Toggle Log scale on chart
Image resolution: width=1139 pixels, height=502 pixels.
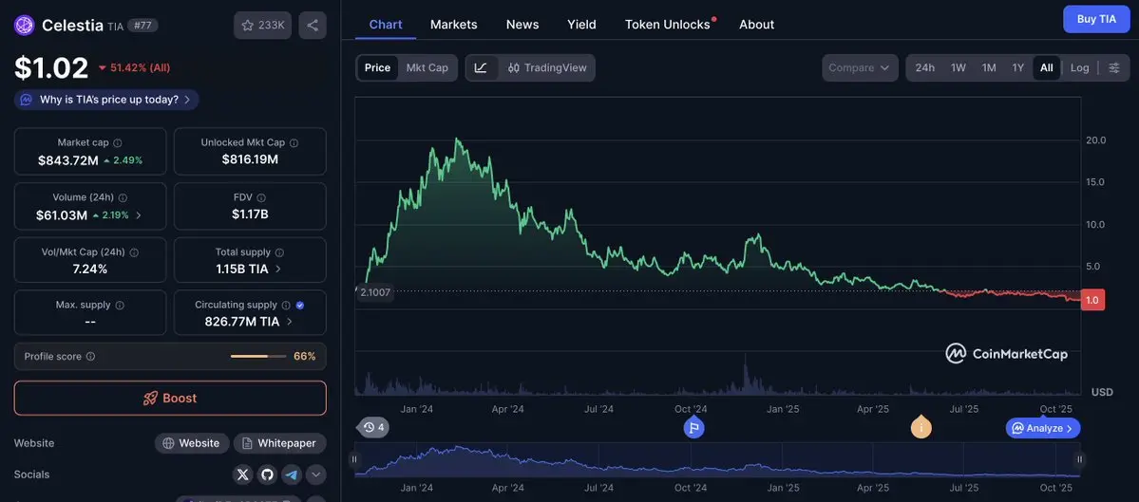click(x=1079, y=67)
